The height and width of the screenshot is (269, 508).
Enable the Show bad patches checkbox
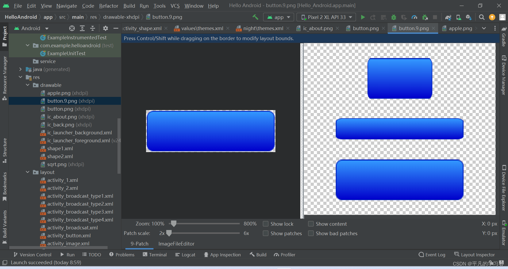[311, 233]
